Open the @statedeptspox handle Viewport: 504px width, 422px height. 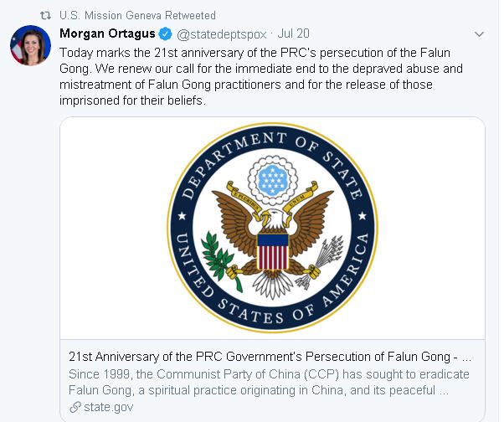click(220, 34)
